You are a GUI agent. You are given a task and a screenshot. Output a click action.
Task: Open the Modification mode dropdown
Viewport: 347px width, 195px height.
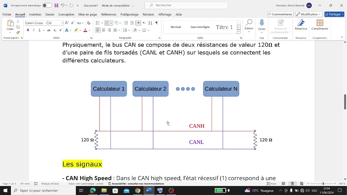click(x=309, y=14)
